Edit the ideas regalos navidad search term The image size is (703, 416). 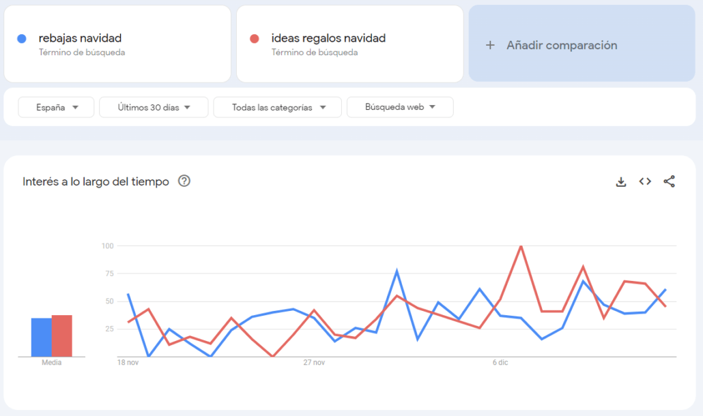coord(328,38)
